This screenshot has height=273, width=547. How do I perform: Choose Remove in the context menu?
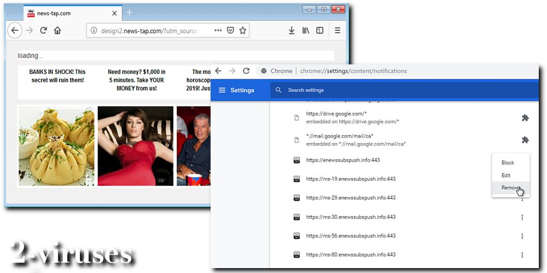pyautogui.click(x=511, y=188)
